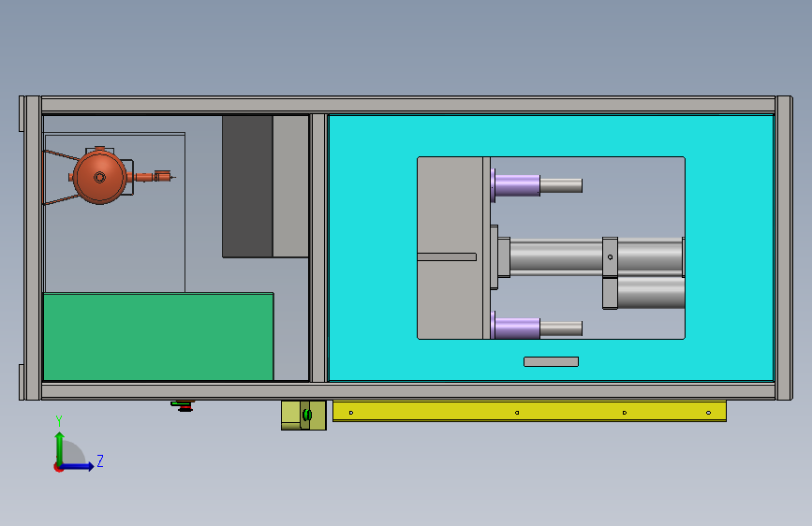Viewport: 812px width, 526px height.
Task: Pick the vertical divider column in the frame
Action: (318, 248)
